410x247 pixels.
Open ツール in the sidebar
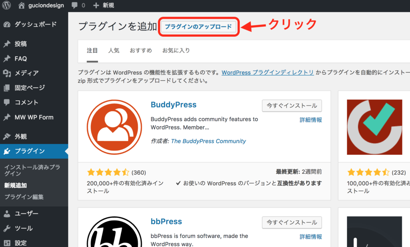pyautogui.click(x=23, y=228)
